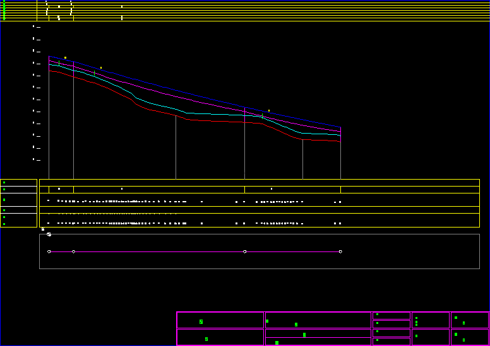This screenshot has width=490, height=346.
Task: Click the top-left cell of magenta title block
Action: tap(220, 320)
